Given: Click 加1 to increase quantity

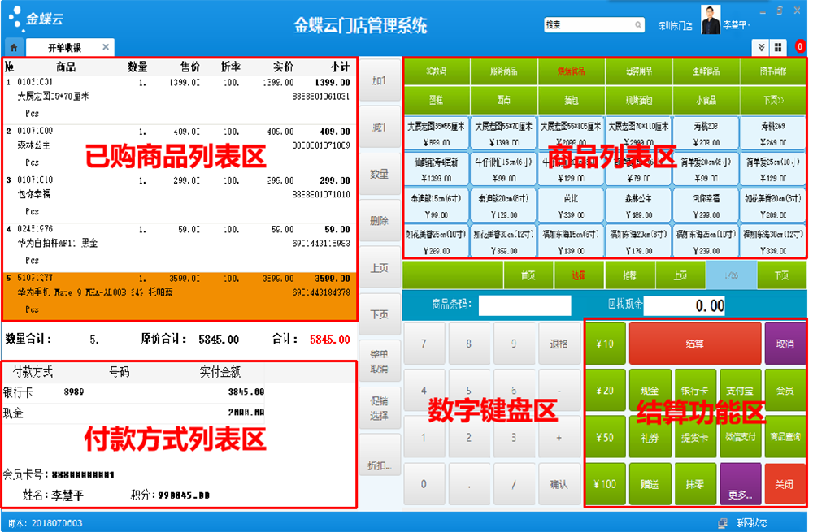Looking at the screenshot, I should 380,80.
